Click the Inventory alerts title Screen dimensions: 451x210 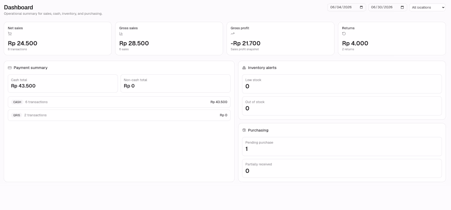(262, 68)
